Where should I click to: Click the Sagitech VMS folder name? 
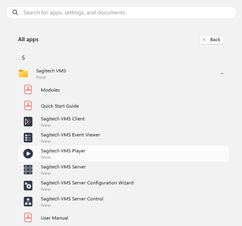tap(51, 71)
